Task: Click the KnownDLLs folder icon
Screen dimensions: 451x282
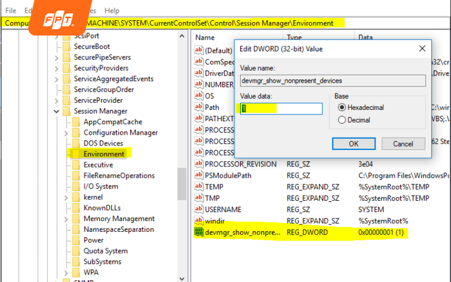Action: (x=77, y=208)
